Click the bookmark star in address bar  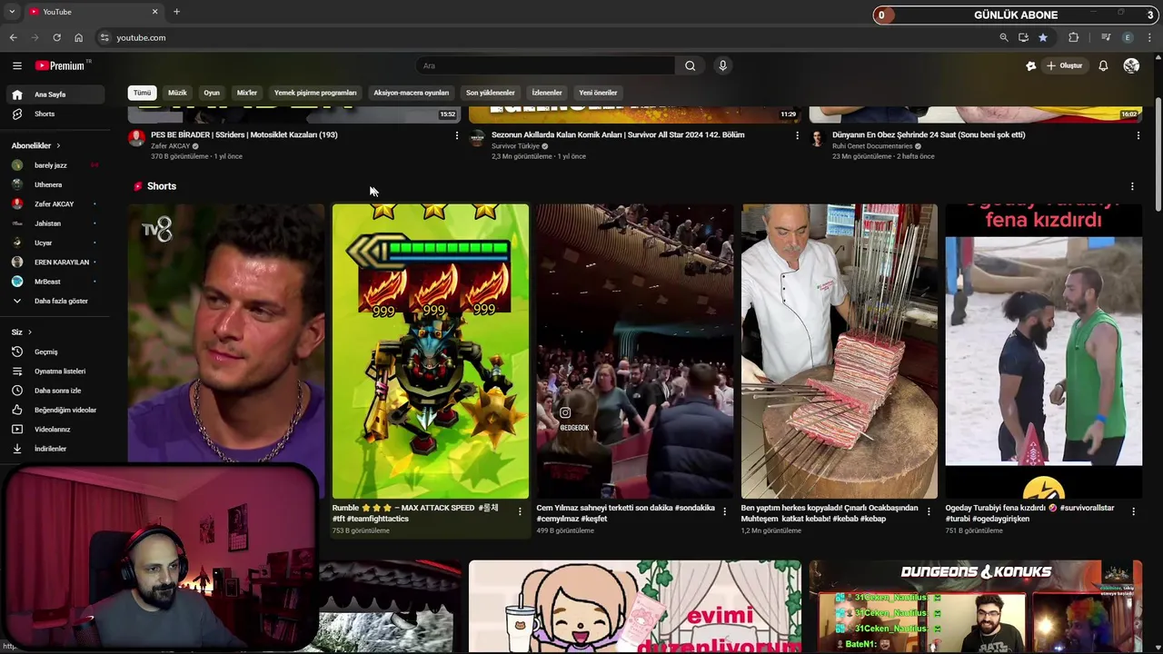pos(1043,37)
